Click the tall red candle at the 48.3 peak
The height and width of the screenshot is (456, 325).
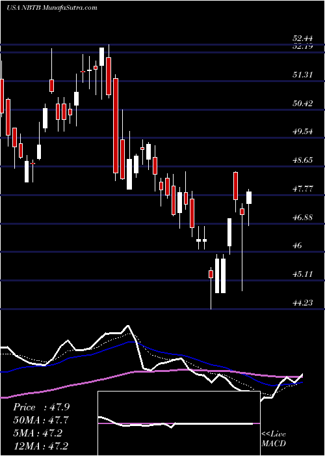click(235, 186)
